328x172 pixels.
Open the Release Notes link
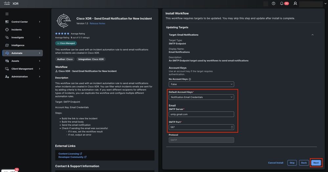click(97, 23)
